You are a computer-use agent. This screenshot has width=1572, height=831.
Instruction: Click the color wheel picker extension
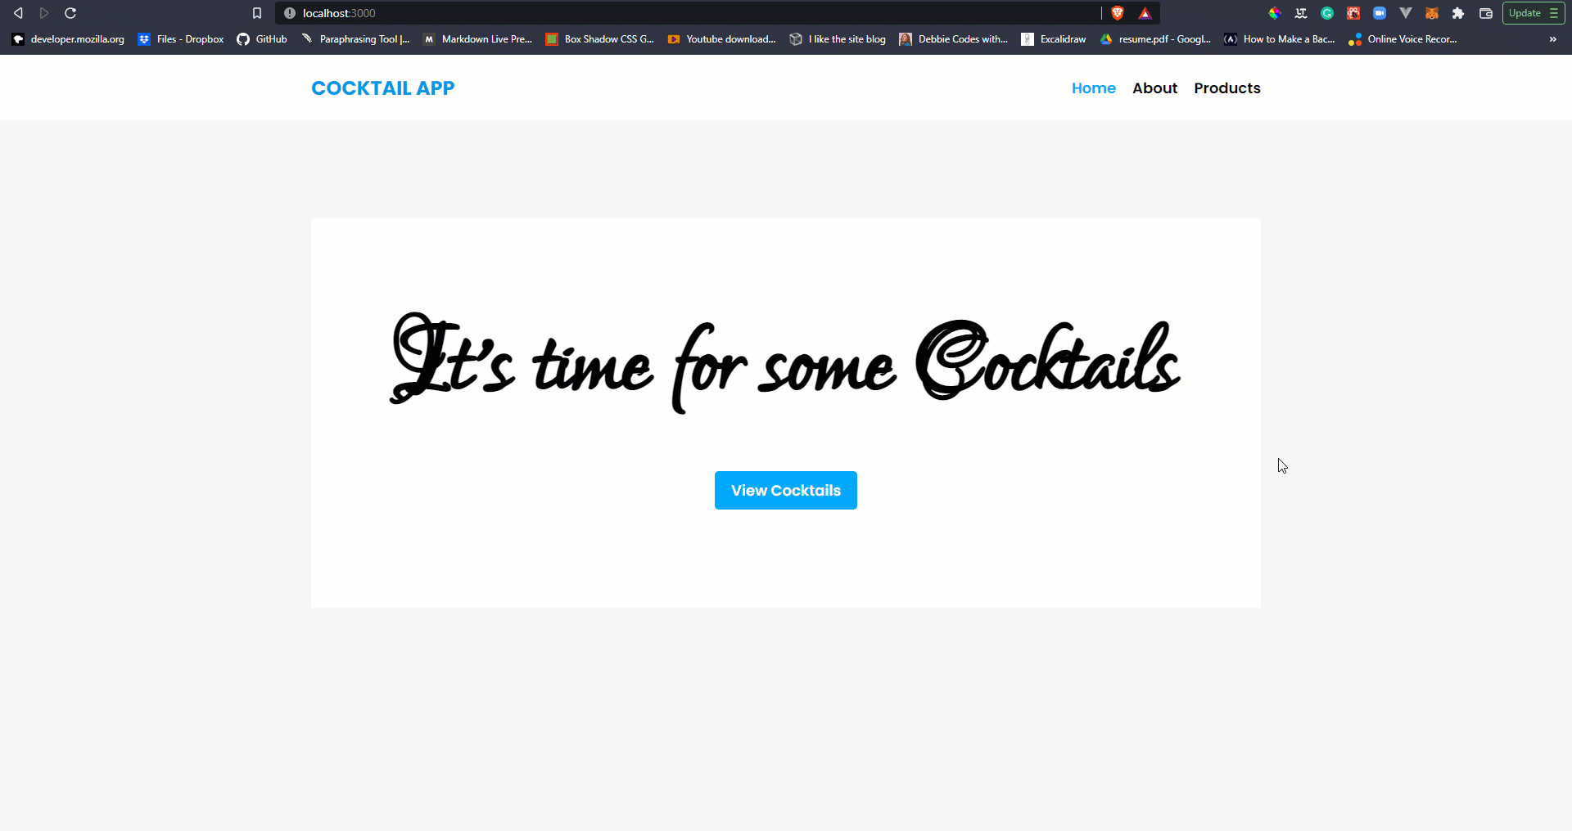(1275, 13)
